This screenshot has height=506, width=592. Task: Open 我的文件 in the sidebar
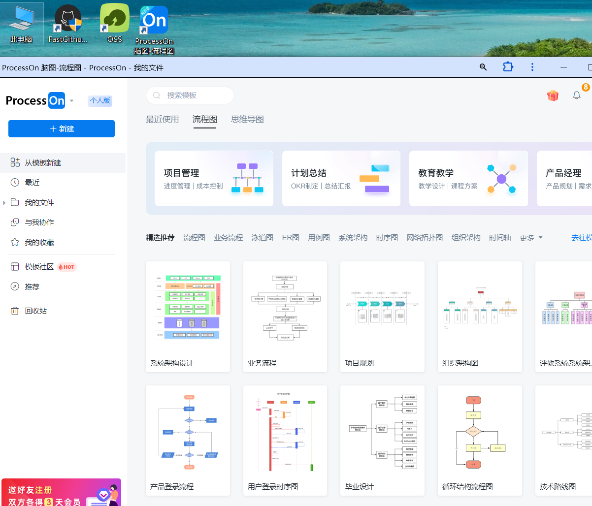tap(39, 203)
